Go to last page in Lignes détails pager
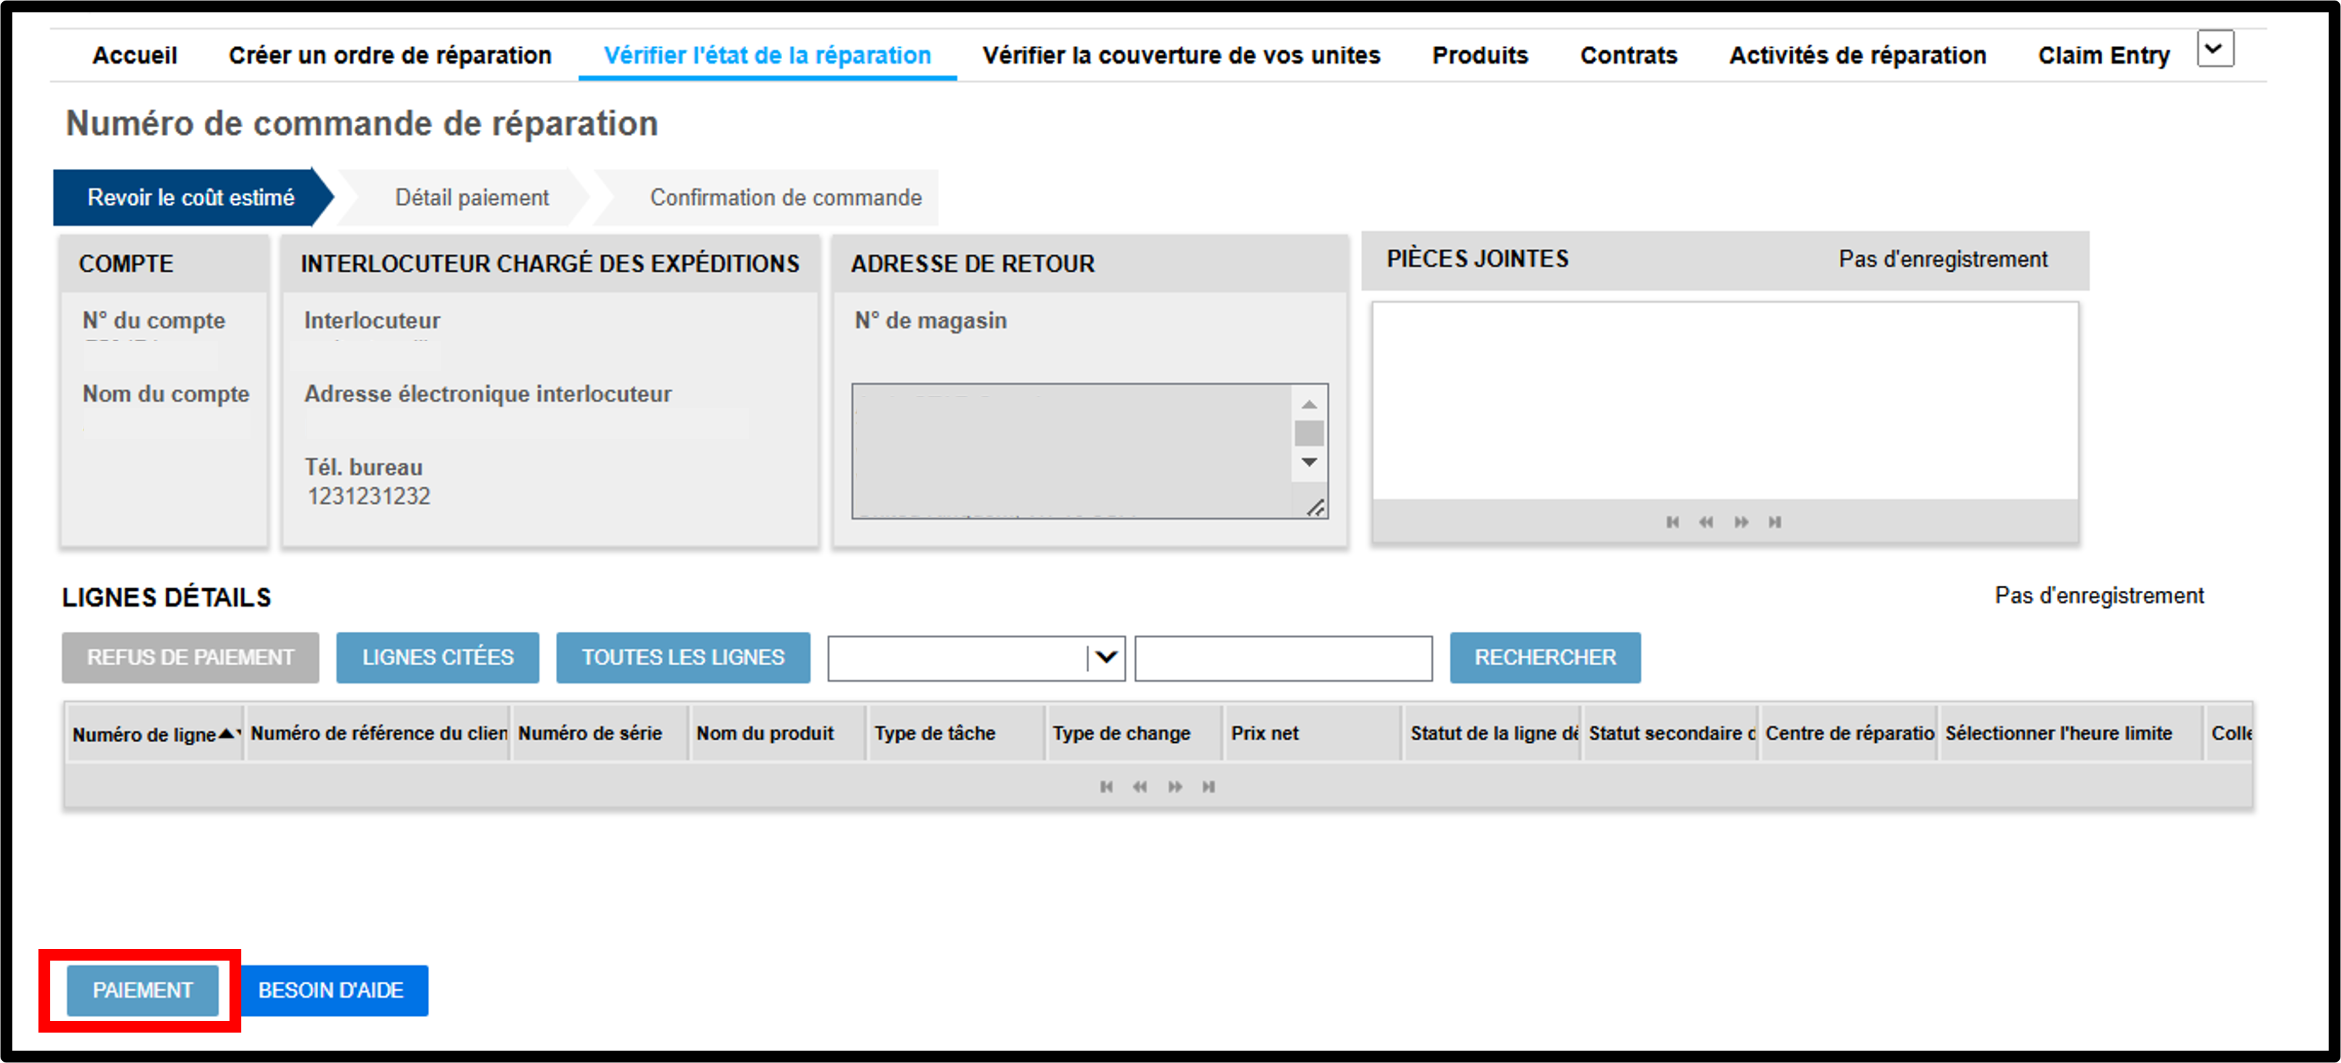The width and height of the screenshot is (2341, 1063). [x=1209, y=787]
